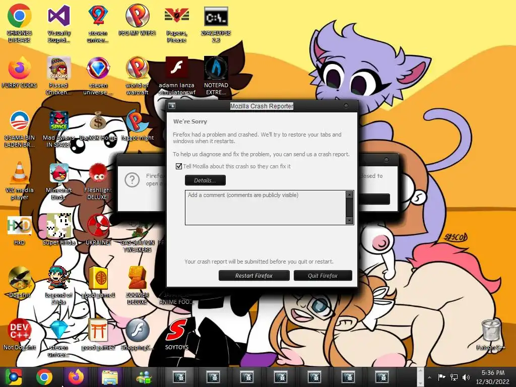
Task: Select the Mad Avians IN SPACE! icon
Action: tap(58, 128)
